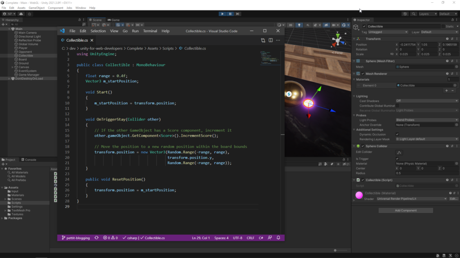Click the Step frame button
Viewport: 460px width, 258px height.
pyautogui.click(x=238, y=14)
